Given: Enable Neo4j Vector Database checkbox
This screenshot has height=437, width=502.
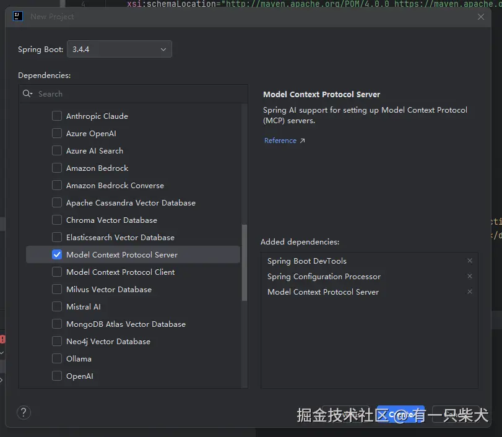Looking at the screenshot, I should 57,341.
